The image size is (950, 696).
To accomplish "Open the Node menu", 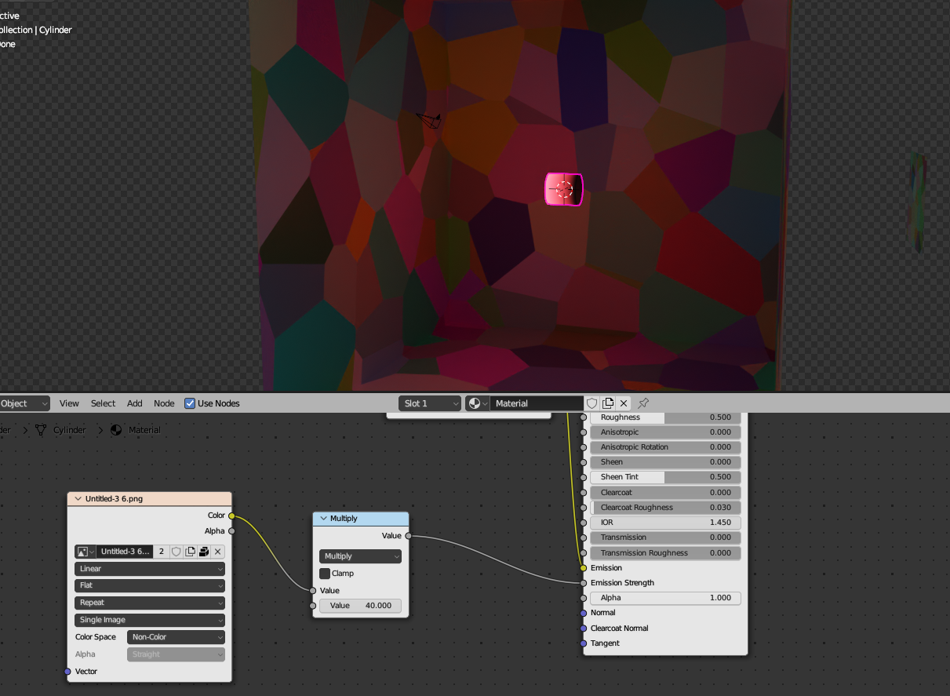I will (164, 403).
